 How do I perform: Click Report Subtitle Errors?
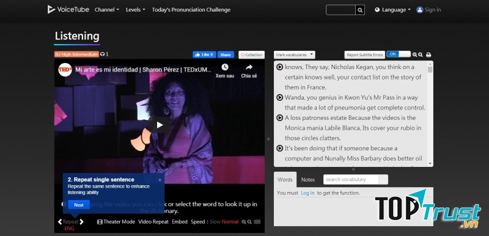[x=364, y=55]
